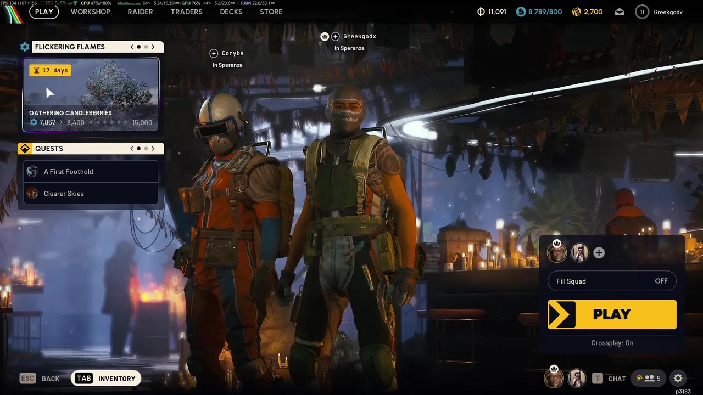Go to next Quests page arrow
Screen dimensions: 703x395
click(153, 149)
